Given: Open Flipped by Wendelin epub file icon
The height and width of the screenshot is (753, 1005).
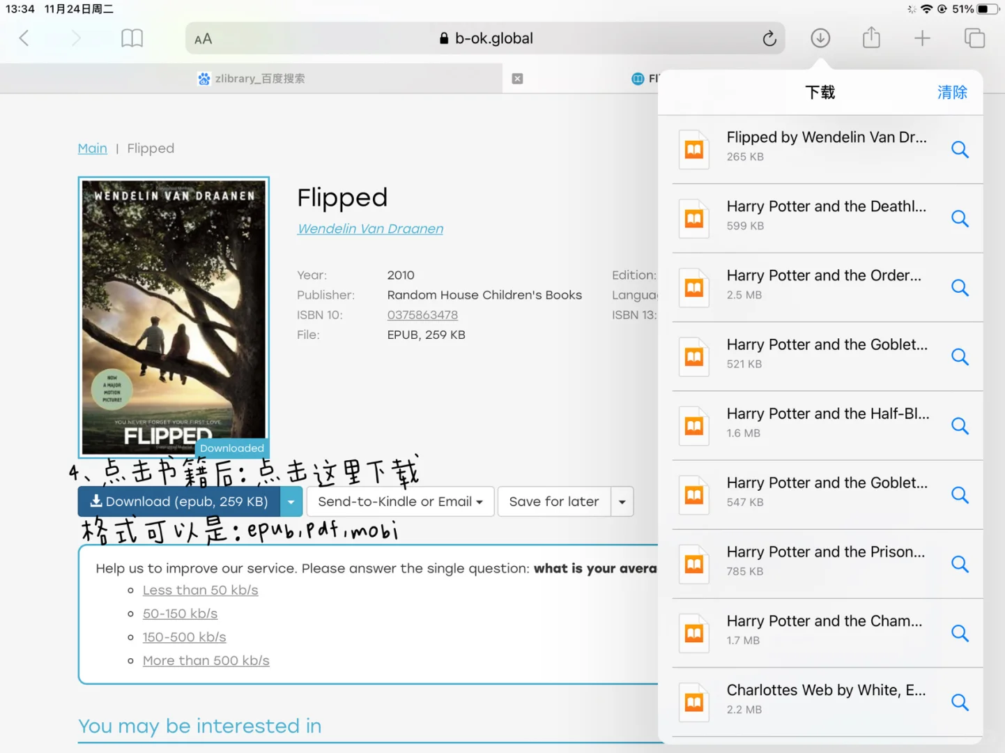Looking at the screenshot, I should (x=694, y=149).
